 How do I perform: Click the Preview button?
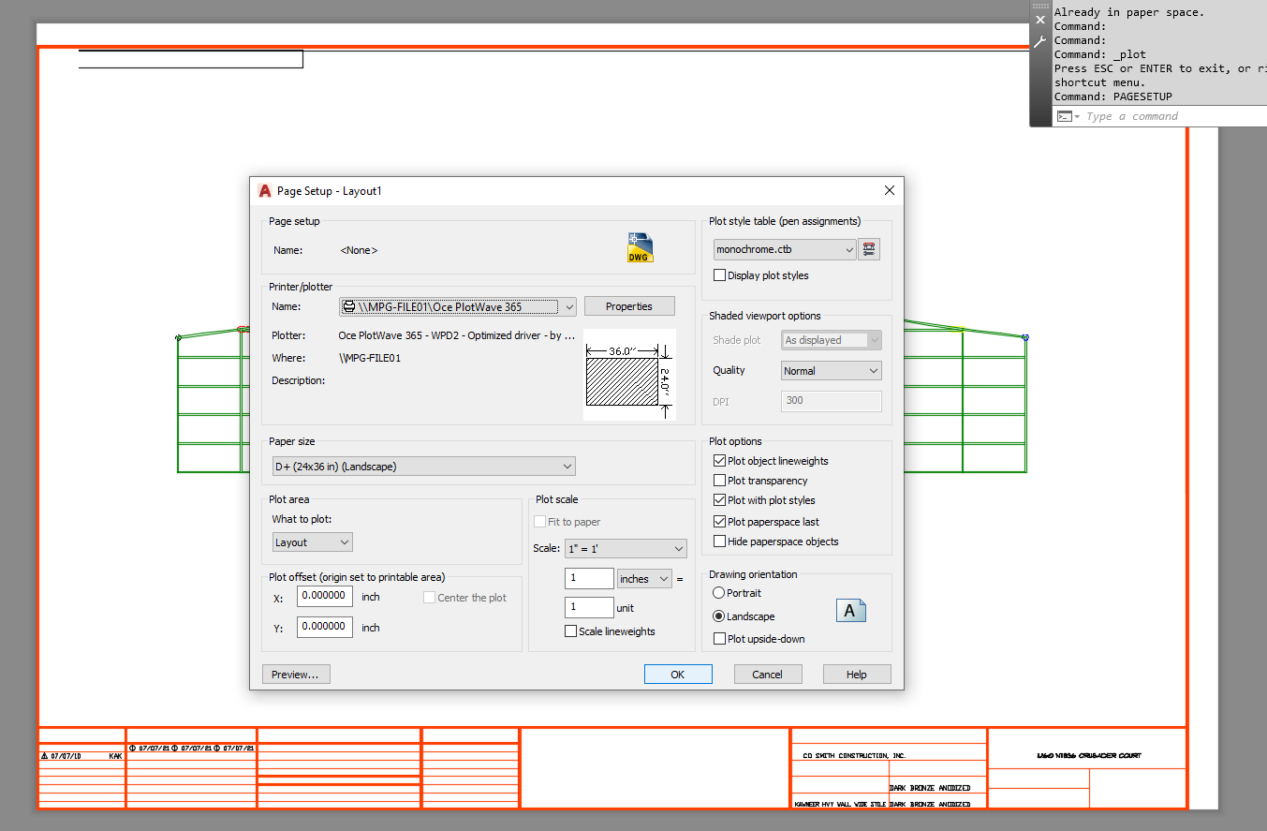pyautogui.click(x=296, y=674)
